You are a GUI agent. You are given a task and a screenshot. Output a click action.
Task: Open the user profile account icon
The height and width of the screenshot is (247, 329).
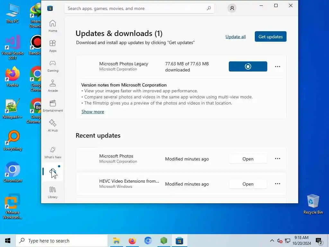click(x=232, y=8)
